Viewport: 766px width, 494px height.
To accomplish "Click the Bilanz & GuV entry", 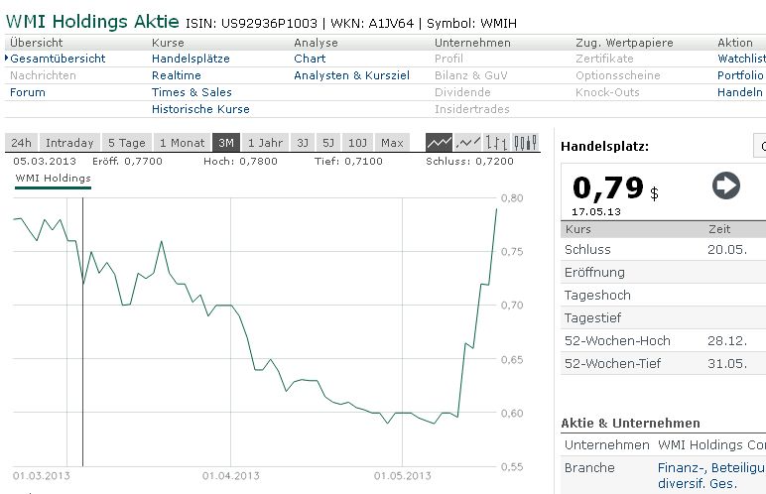I will (x=471, y=75).
